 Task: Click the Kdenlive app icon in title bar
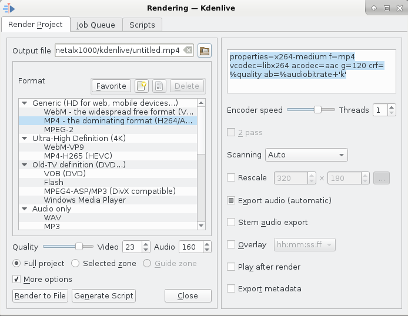(9, 8)
